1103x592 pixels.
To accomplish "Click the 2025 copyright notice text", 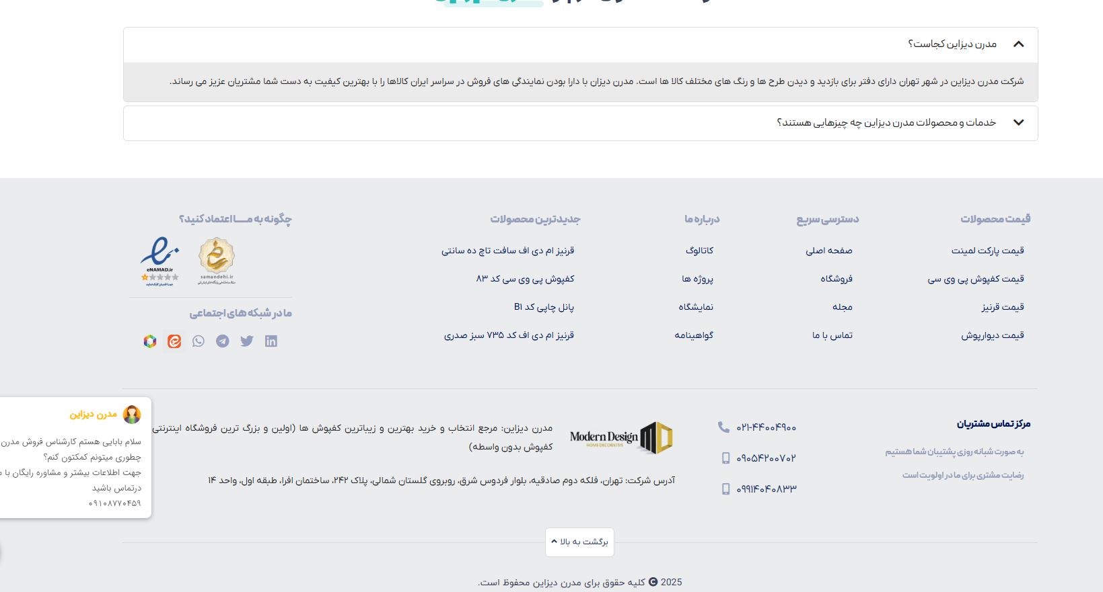I will pos(580,583).
